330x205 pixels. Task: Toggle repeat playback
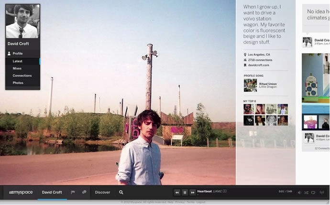(313, 193)
